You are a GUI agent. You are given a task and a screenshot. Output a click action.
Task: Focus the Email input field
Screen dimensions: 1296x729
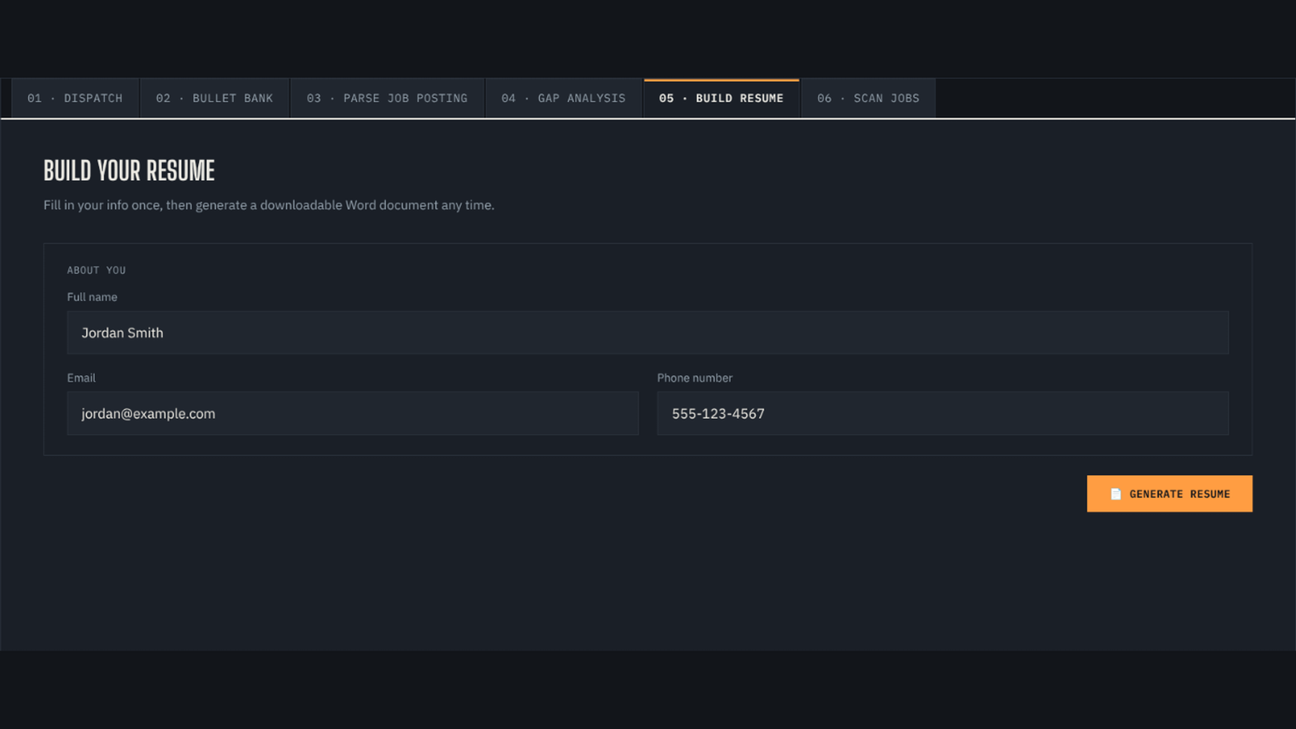(353, 413)
